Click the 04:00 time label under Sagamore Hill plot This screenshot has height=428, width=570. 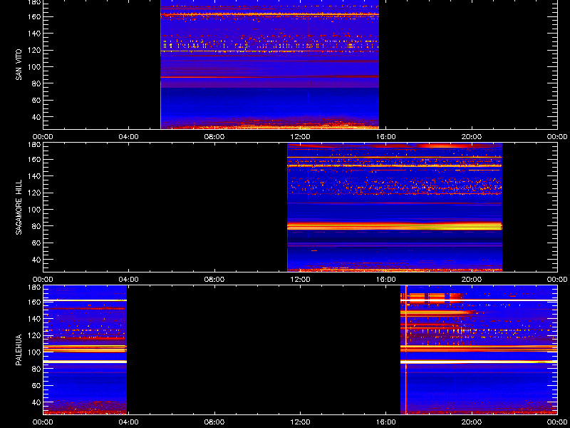click(129, 280)
